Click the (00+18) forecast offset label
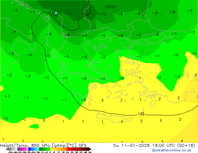Viewport: 198px width, 153px height. 186,146
